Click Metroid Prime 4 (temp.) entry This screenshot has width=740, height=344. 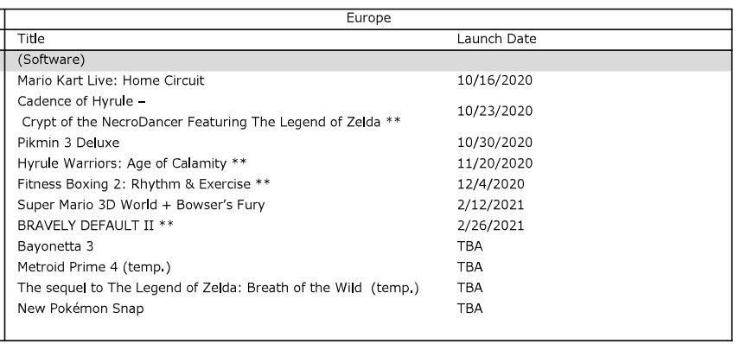(94, 267)
